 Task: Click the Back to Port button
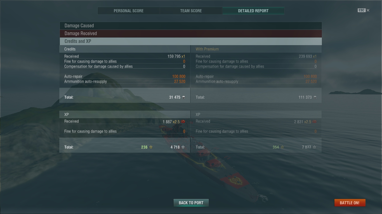click(x=191, y=203)
